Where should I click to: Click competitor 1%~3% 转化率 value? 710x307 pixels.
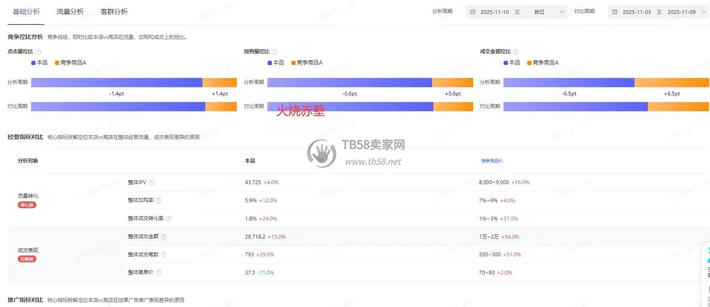488,219
